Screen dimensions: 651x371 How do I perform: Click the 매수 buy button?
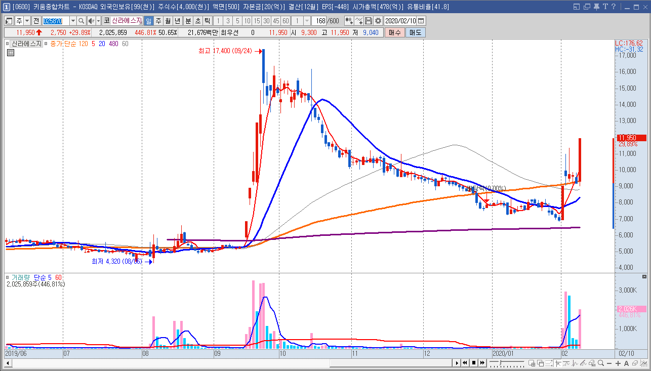[x=394, y=32]
